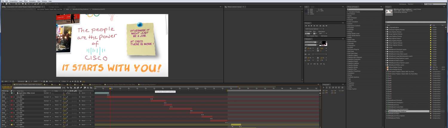Toggle video visibility of layer sz07
The image size is (448, 128).
pyautogui.click(x=2, y=117)
